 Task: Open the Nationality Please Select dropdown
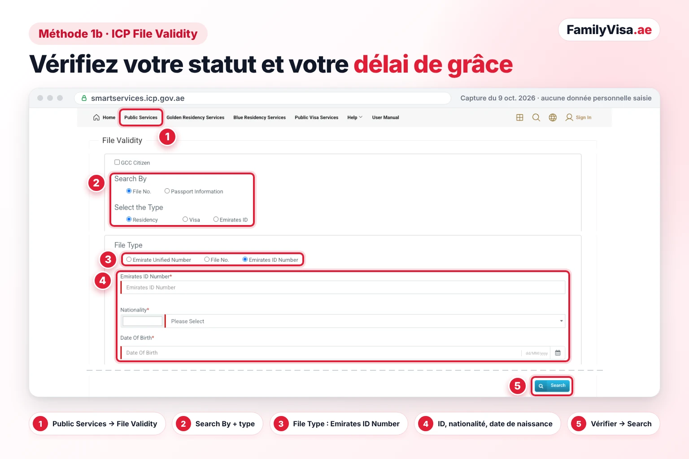click(x=365, y=321)
